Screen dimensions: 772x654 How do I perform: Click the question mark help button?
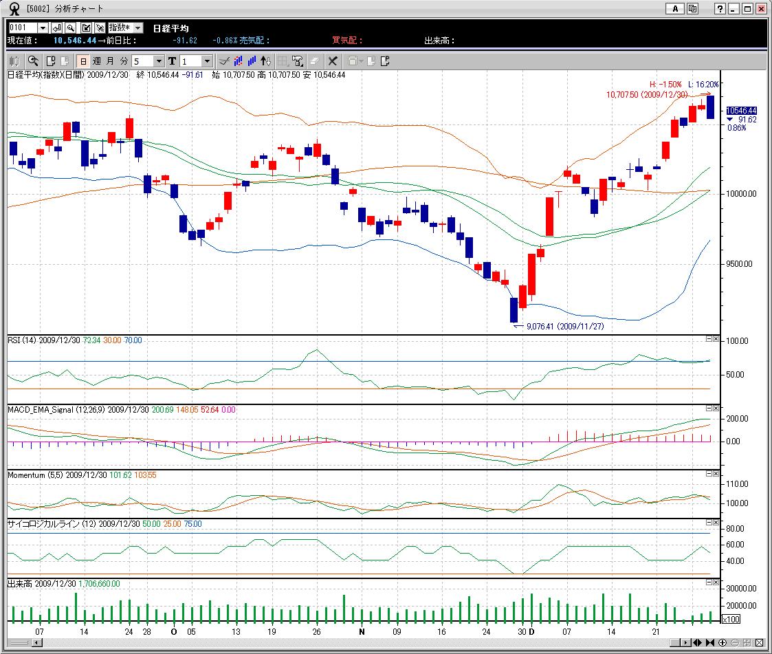pos(720,9)
